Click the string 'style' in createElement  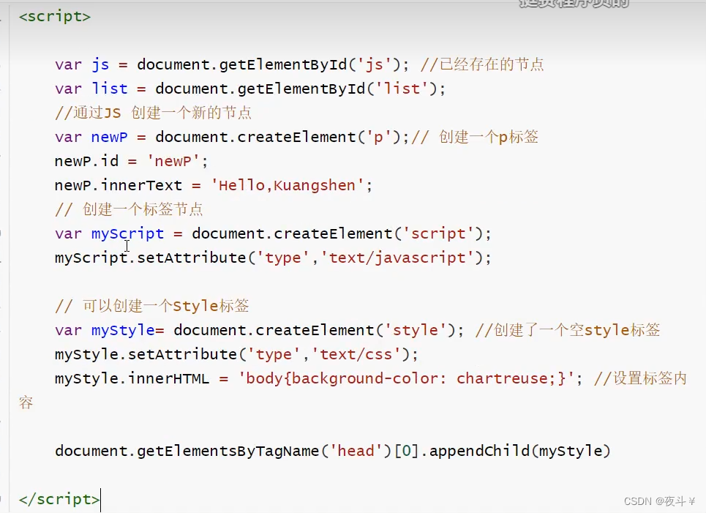pos(415,331)
